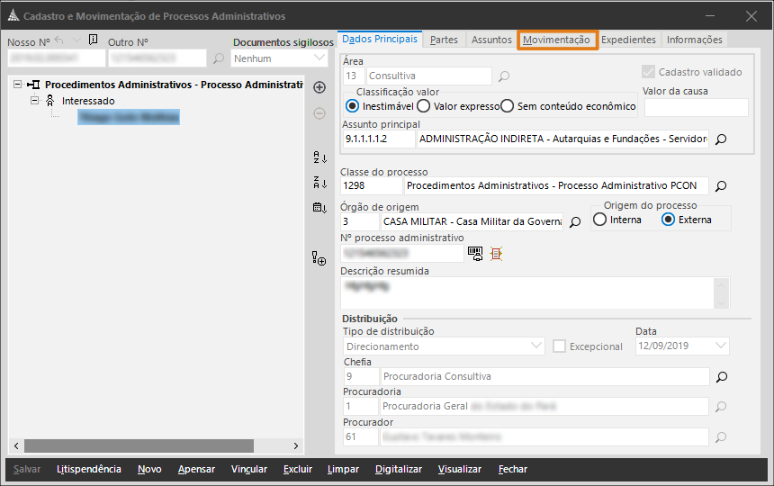The height and width of the screenshot is (486, 774).
Task: Click barcode reader icon beside Nº processo
Action: coord(474,254)
